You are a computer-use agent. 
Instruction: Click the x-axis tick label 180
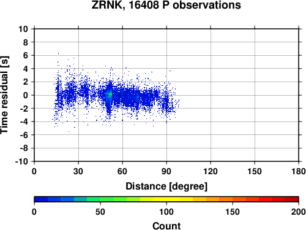click(299, 171)
